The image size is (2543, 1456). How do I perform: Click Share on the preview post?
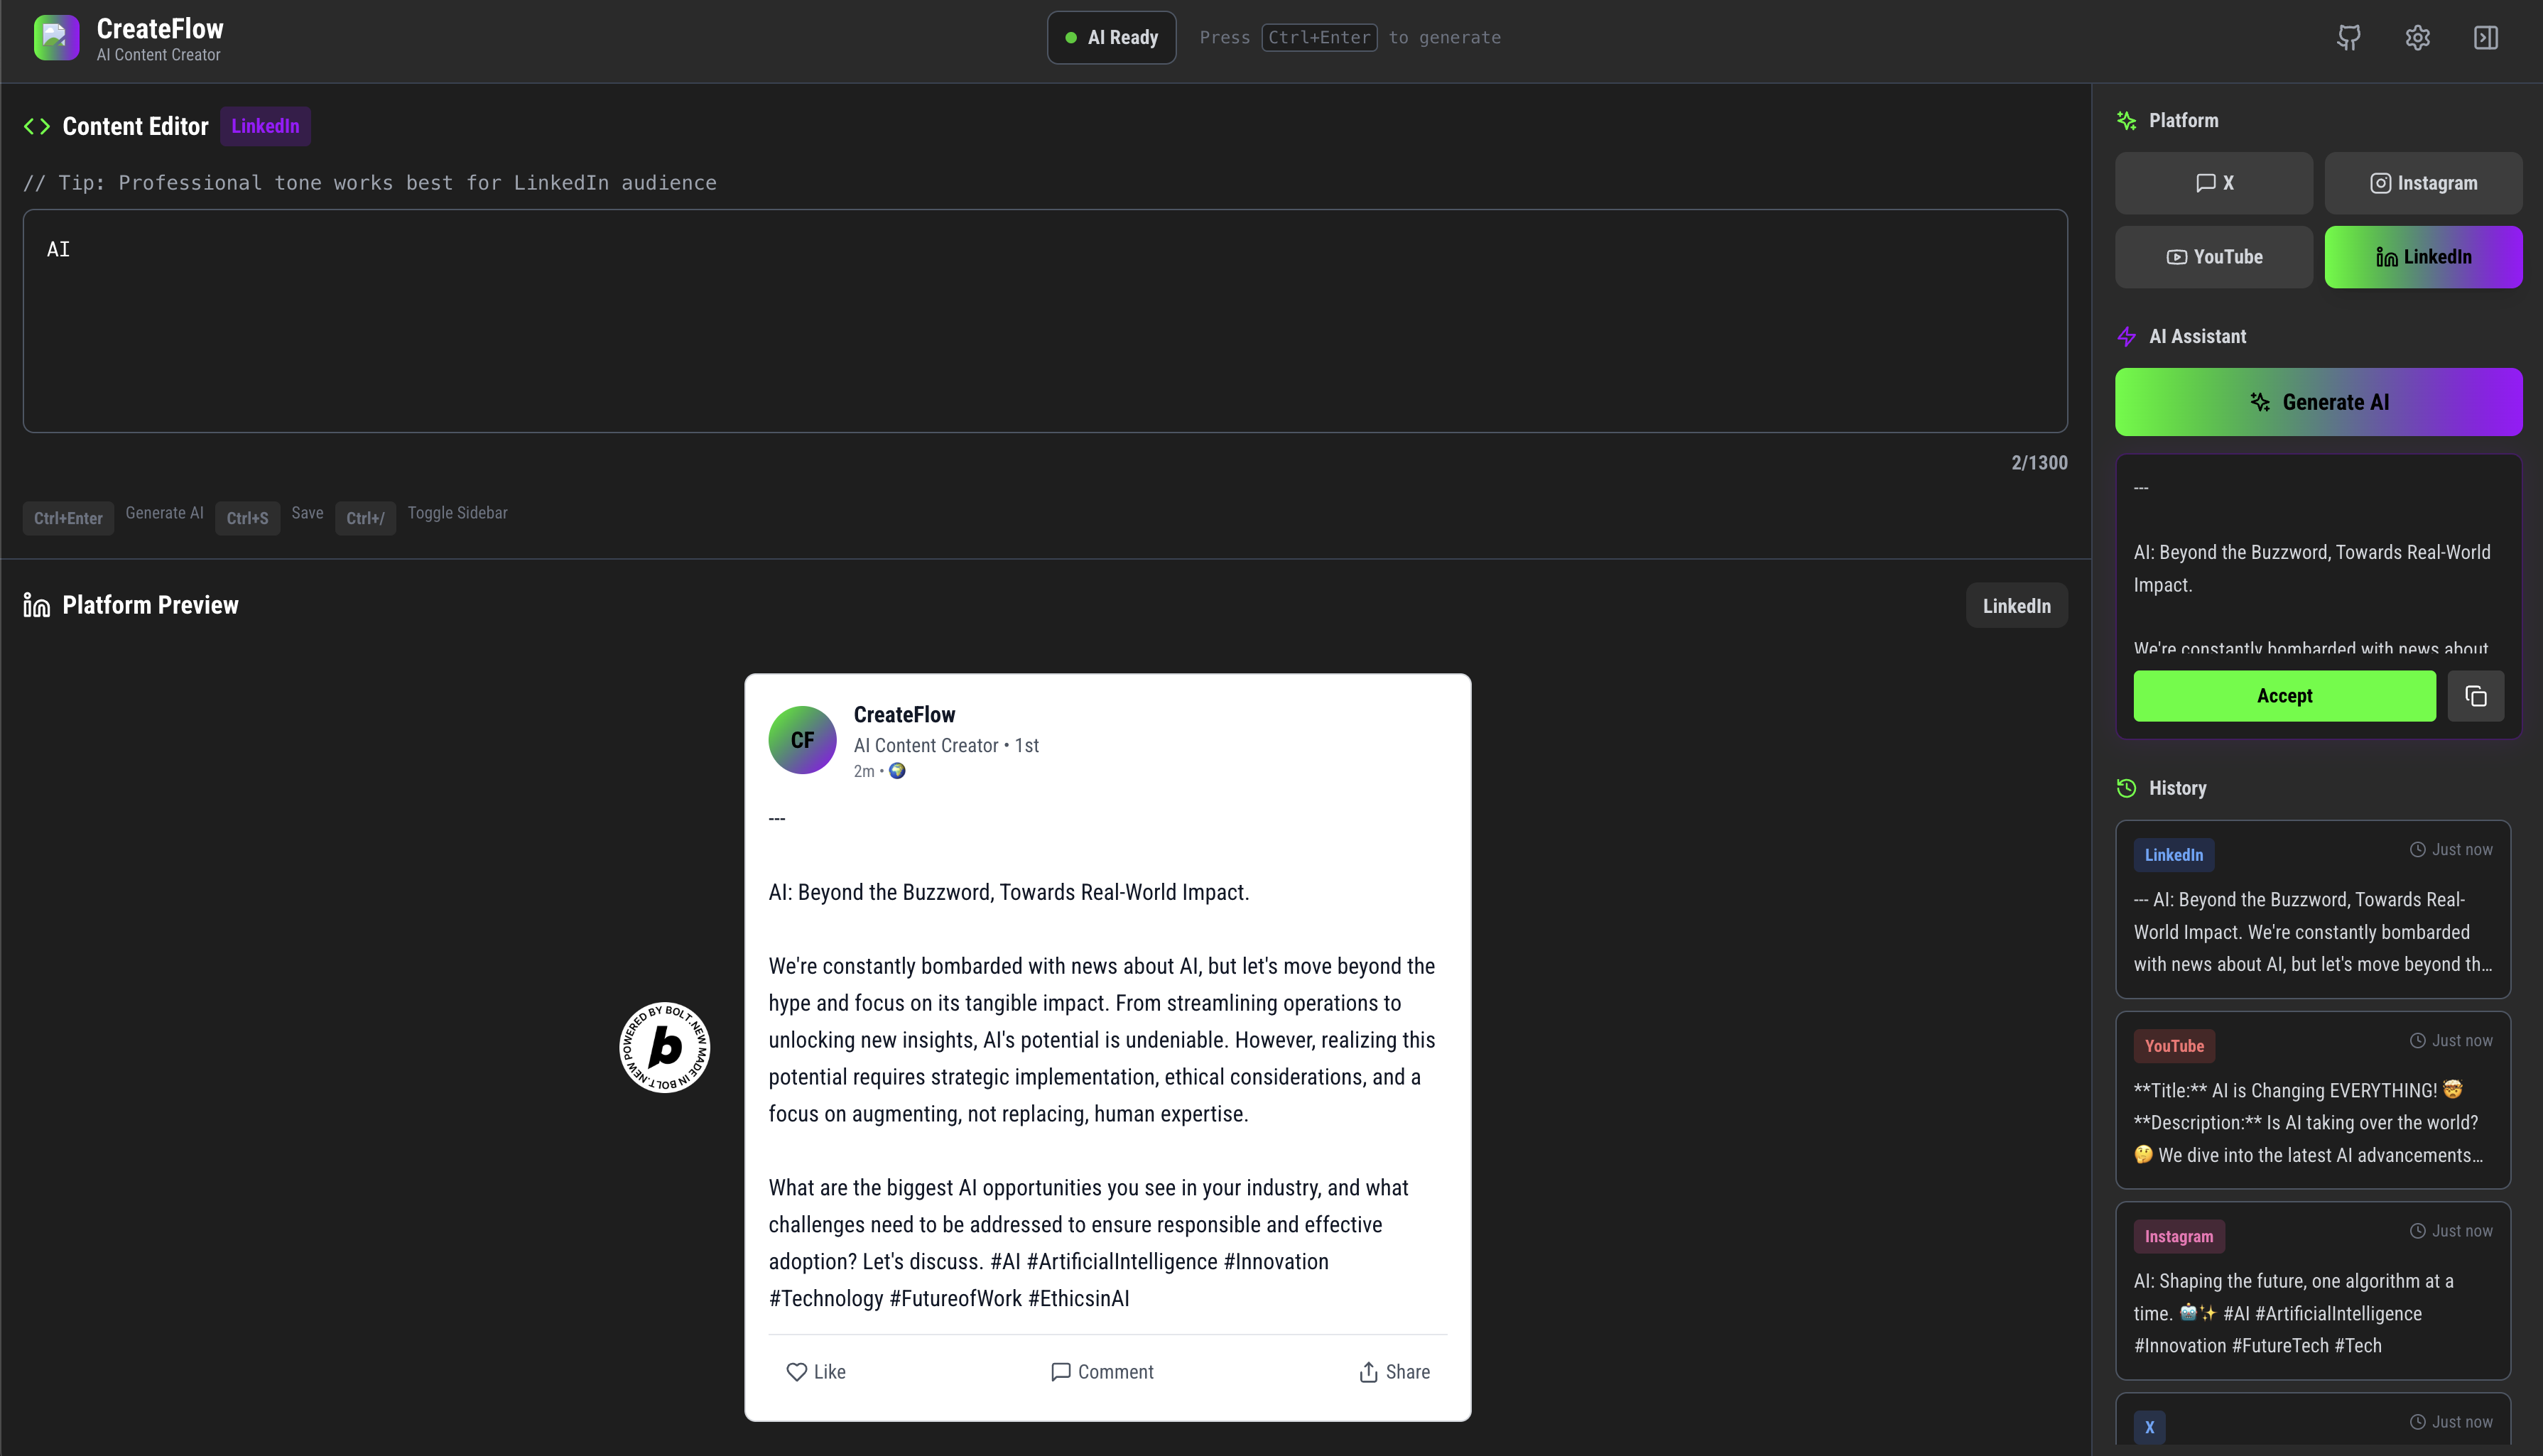(1394, 1372)
